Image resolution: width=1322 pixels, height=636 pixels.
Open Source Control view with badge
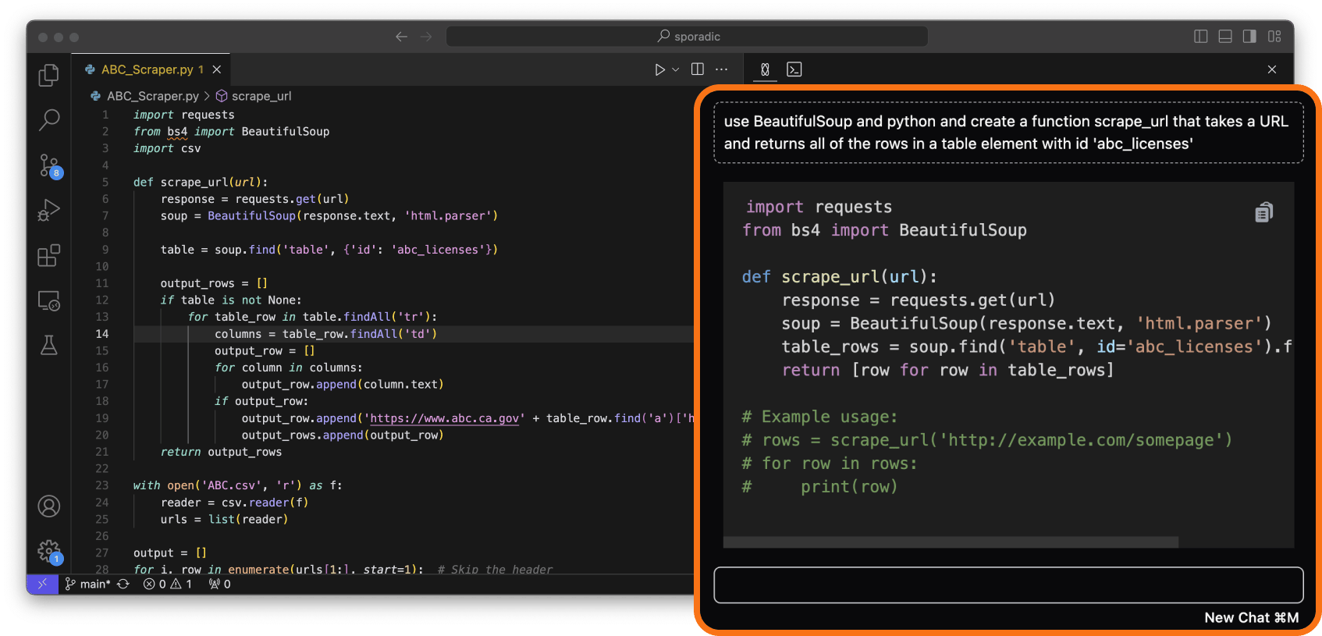[50, 165]
